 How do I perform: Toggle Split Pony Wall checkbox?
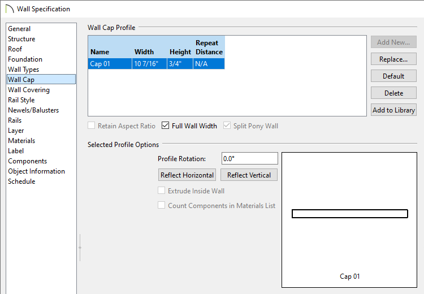(x=227, y=126)
